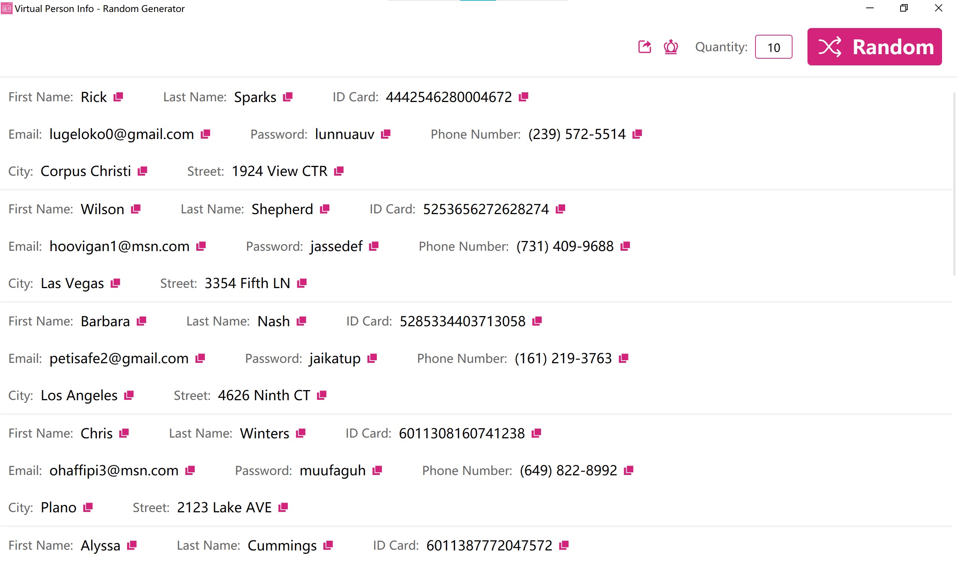Copy street 4626 Ninth CT
The height and width of the screenshot is (568, 957).
coord(321,395)
